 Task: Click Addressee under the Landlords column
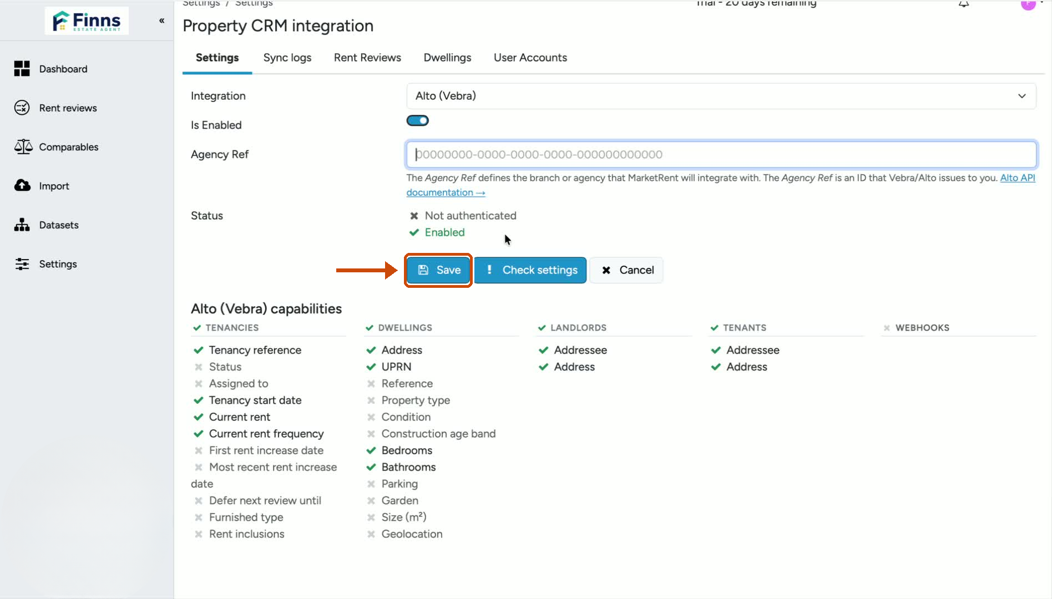580,350
